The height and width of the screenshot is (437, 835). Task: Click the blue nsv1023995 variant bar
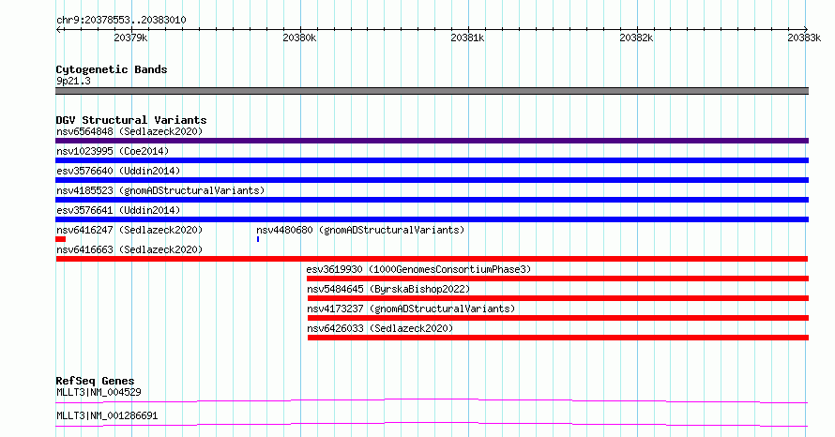[x=432, y=160]
